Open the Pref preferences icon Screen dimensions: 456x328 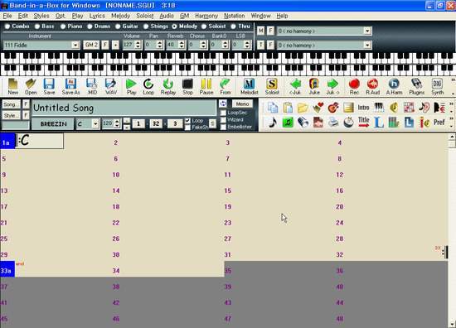click(x=439, y=123)
